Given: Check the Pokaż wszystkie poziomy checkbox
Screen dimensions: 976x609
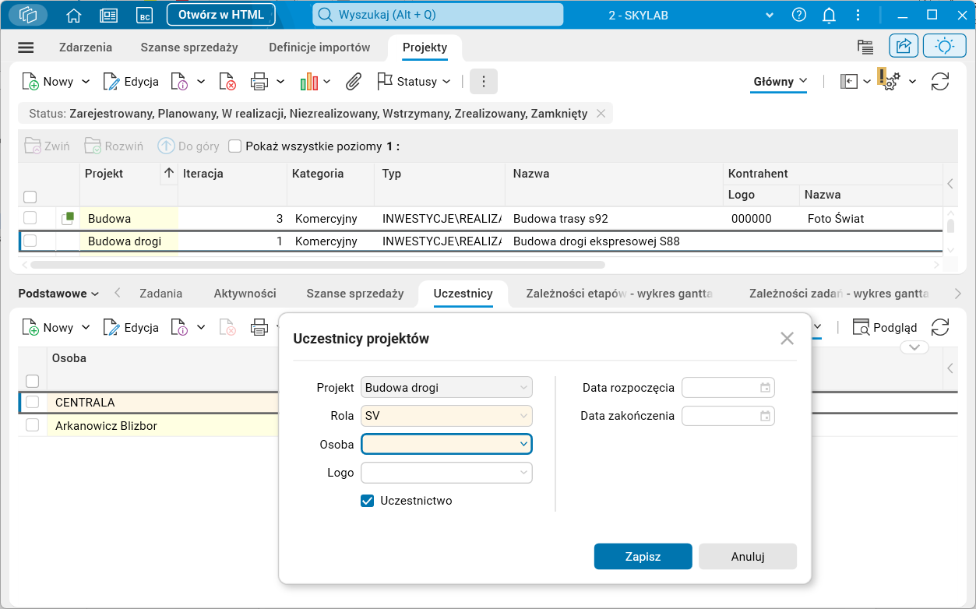Looking at the screenshot, I should click(x=234, y=146).
